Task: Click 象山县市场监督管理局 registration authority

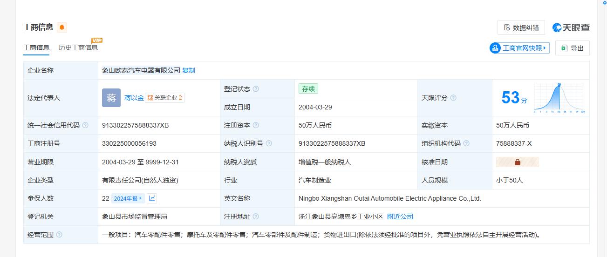Action: point(135,216)
